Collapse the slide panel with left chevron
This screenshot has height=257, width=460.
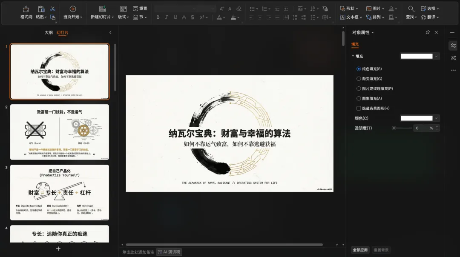[x=110, y=32]
